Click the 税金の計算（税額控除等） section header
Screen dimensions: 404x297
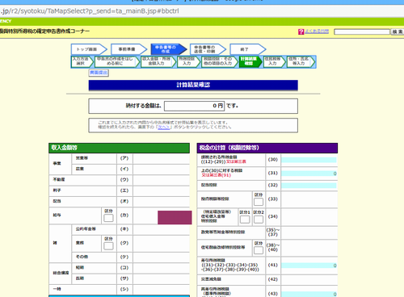click(x=267, y=148)
